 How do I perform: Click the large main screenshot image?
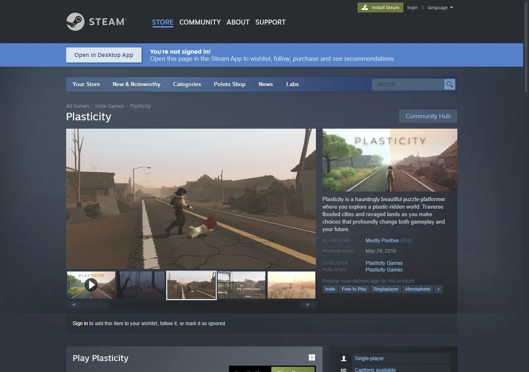[191, 199]
